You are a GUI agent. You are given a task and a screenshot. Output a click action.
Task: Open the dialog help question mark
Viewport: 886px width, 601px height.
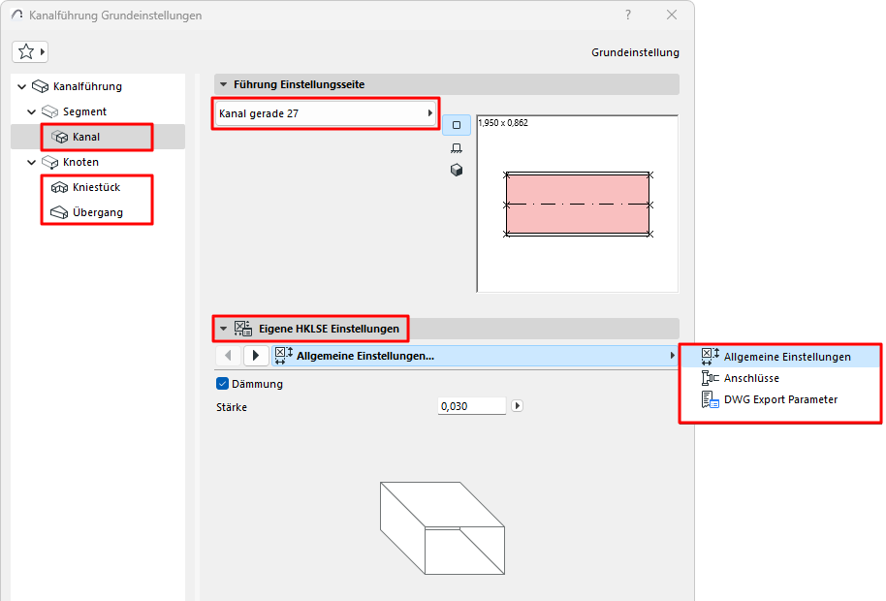click(x=628, y=16)
